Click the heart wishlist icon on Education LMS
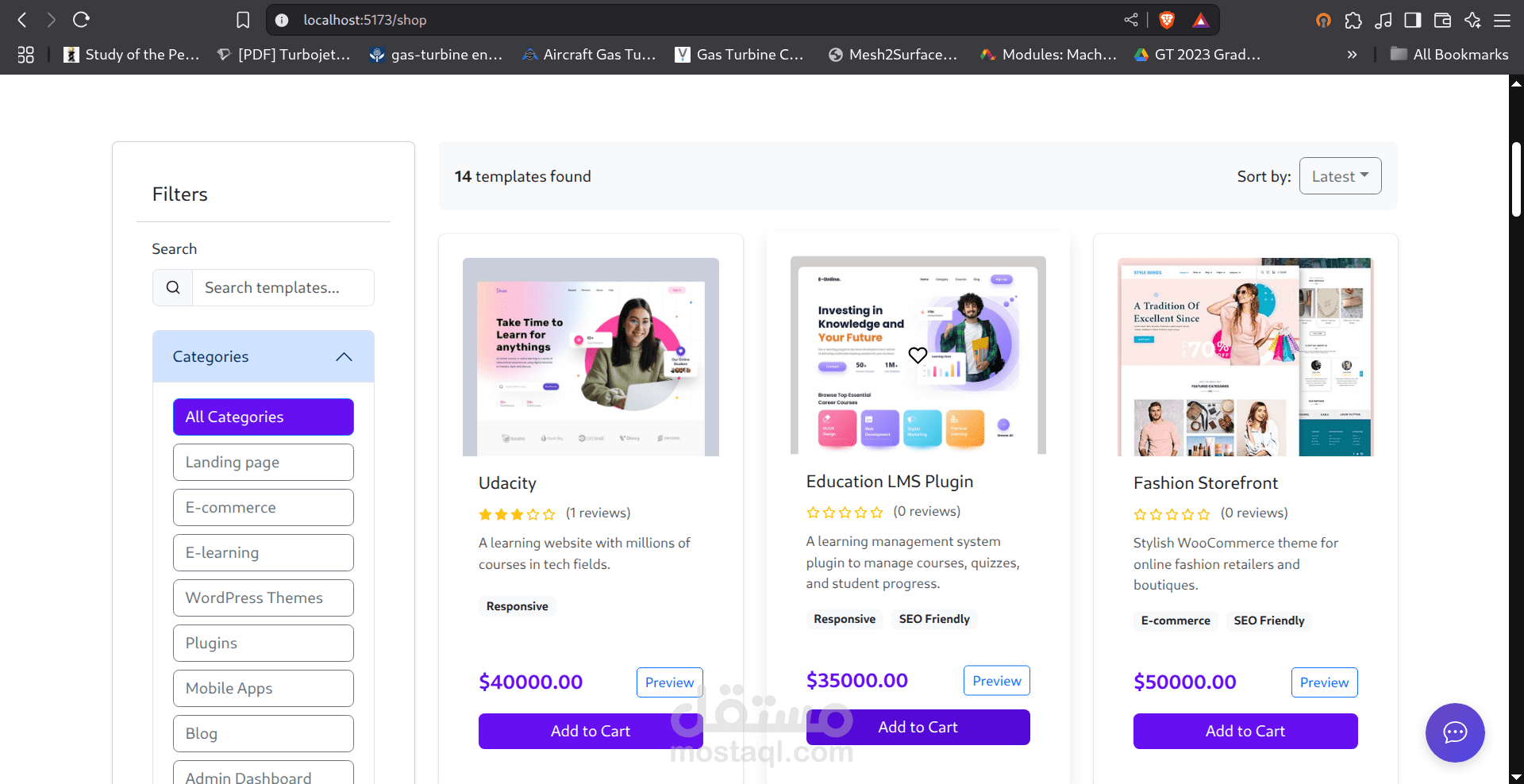This screenshot has width=1524, height=784. tap(918, 355)
